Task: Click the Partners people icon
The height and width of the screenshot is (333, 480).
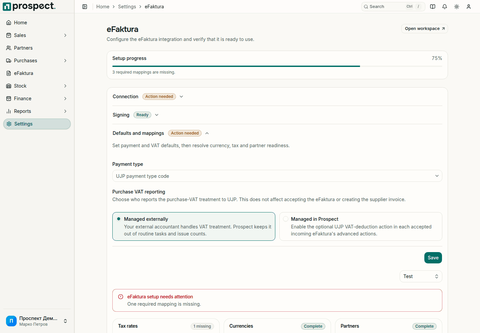Action: 9,48
